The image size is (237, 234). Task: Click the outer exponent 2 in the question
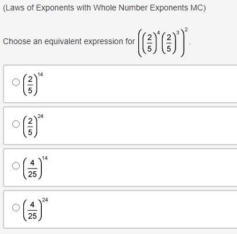click(186, 30)
